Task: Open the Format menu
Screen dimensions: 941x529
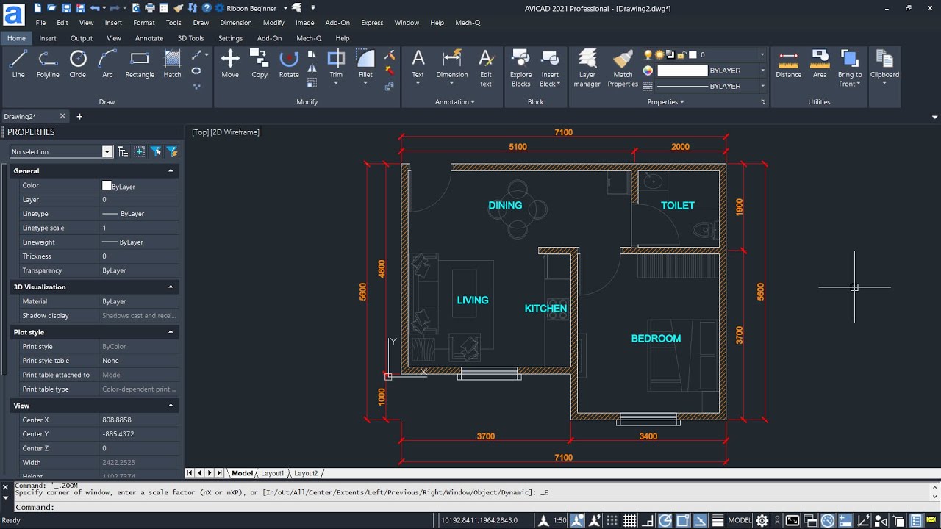Action: coord(144,23)
